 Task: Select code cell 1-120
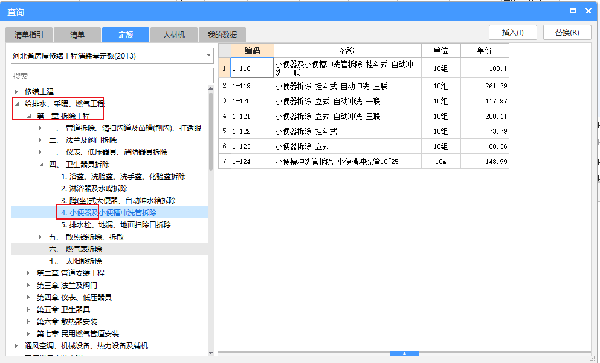252,101
